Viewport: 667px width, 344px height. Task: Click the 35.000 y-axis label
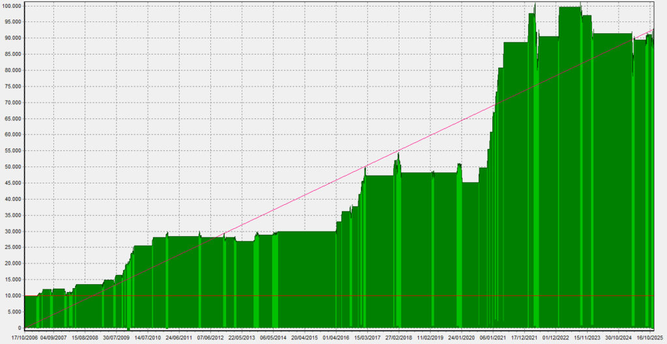click(12, 215)
